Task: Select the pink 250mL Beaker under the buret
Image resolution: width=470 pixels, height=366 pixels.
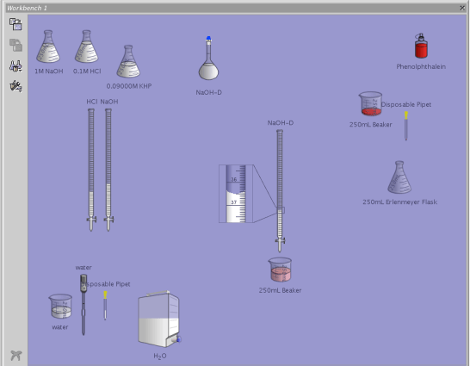Action: (280, 270)
